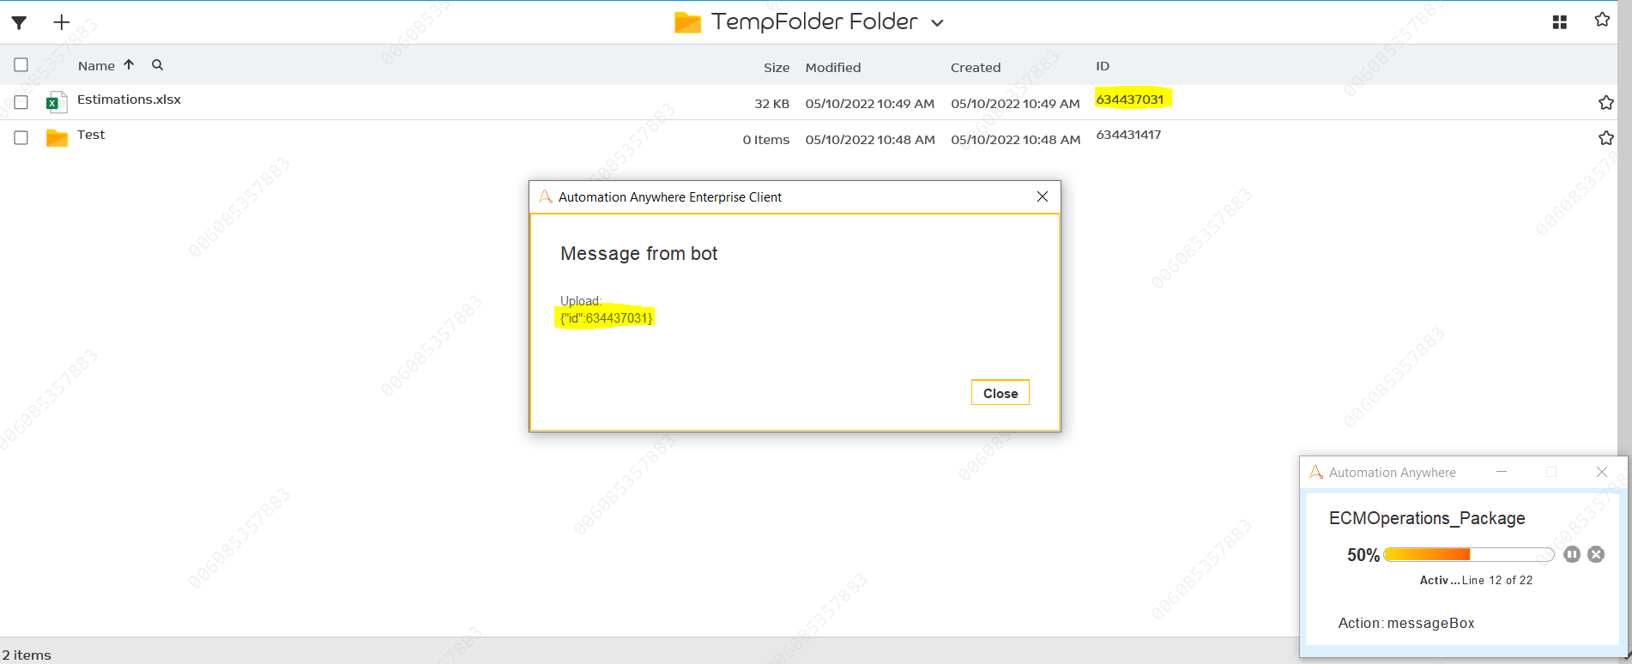
Task: Click the Test folder icon
Action: tap(57, 137)
